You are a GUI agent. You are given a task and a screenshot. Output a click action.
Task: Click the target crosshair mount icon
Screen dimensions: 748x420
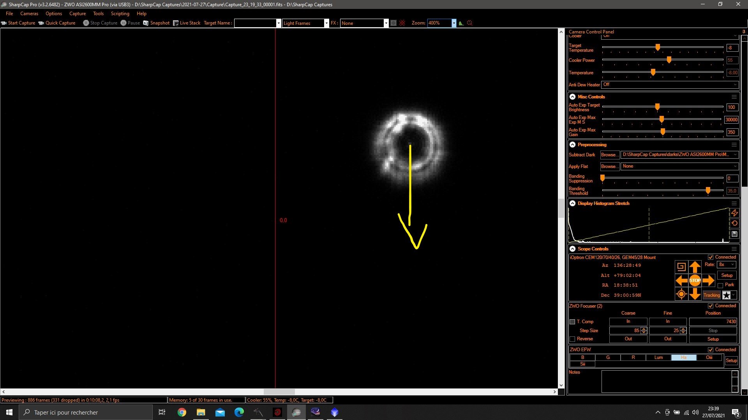click(x=681, y=294)
